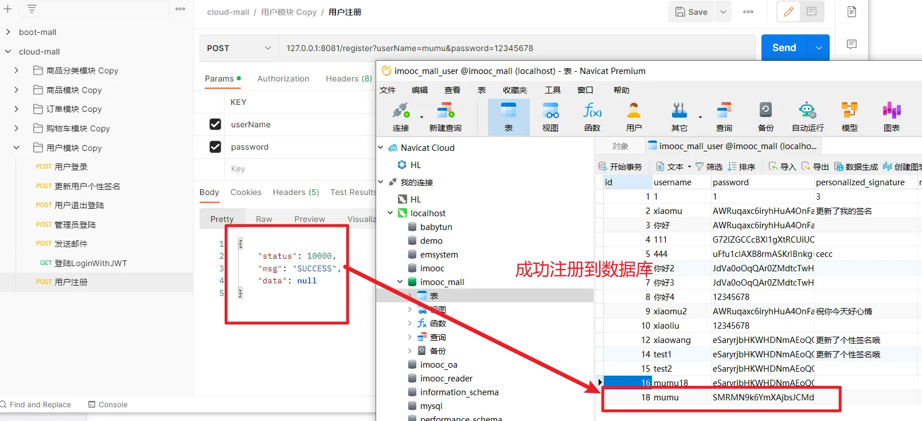Collapse the cloud-mall collection
Viewport: 922px width, 421px height.
click(x=8, y=52)
